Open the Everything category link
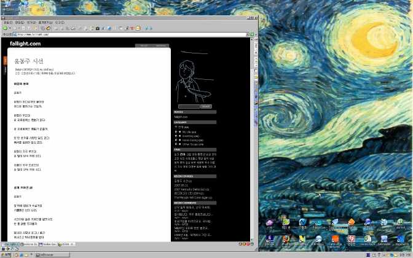The width and height of the screenshot is (413, 258). (191, 136)
